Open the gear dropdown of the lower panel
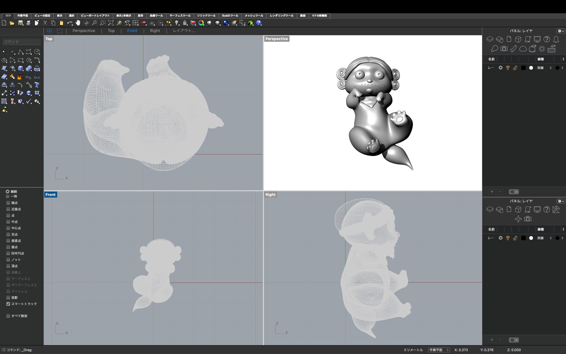This screenshot has width=566, height=354. point(561,201)
